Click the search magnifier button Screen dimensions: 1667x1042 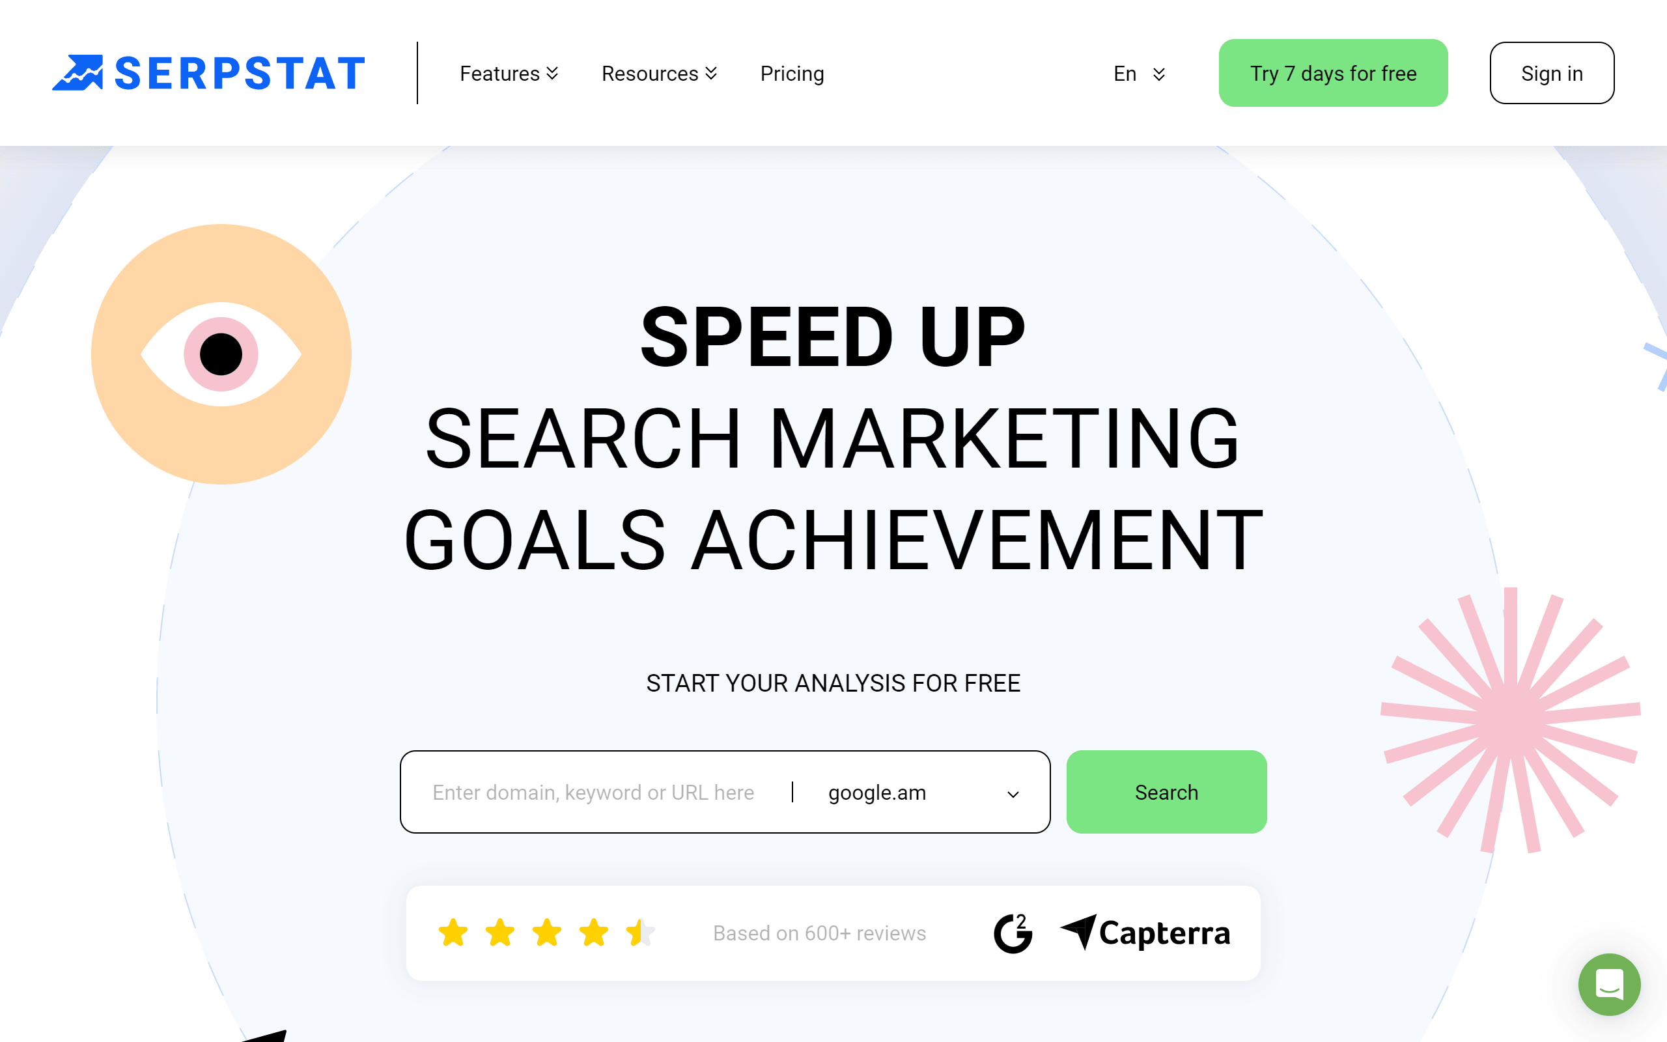1166,791
